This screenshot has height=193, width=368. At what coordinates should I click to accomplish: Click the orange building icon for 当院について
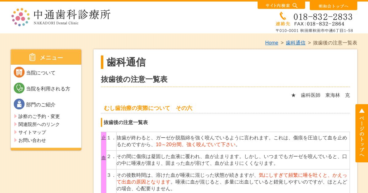click(x=19, y=72)
